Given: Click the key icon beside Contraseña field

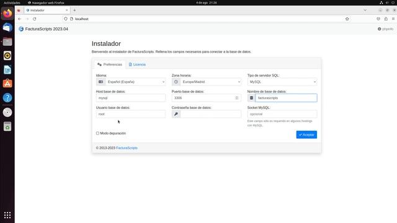Looking at the screenshot, I should coord(176,114).
